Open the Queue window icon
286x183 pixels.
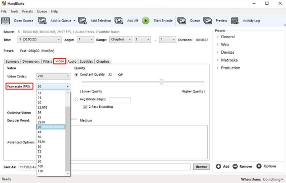(182, 21)
